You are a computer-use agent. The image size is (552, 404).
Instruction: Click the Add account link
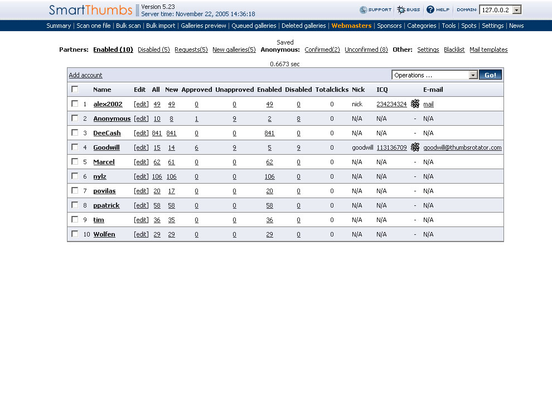pos(85,75)
